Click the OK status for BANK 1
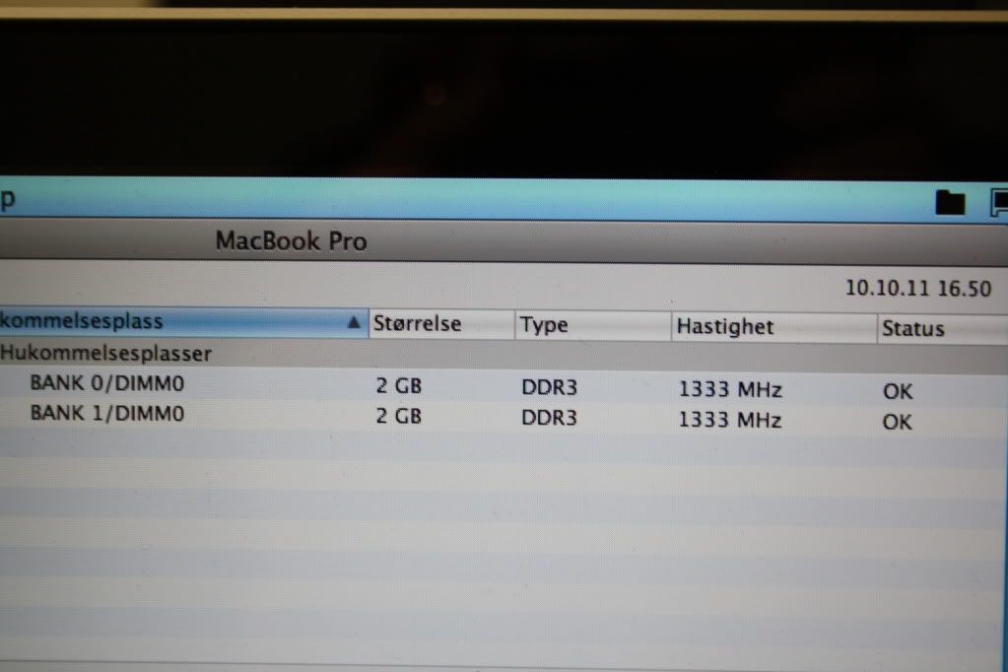 (898, 422)
